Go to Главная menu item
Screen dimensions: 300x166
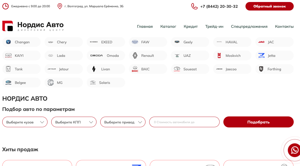[145, 27]
